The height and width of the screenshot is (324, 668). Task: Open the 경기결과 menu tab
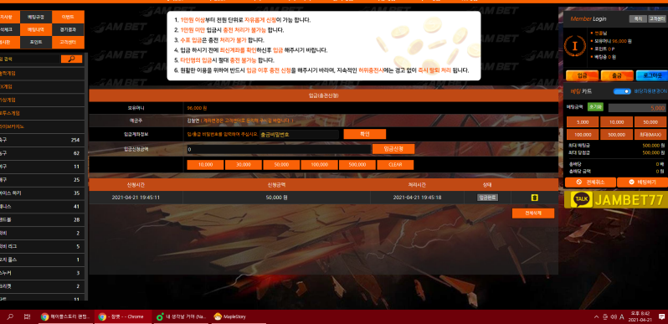68,30
